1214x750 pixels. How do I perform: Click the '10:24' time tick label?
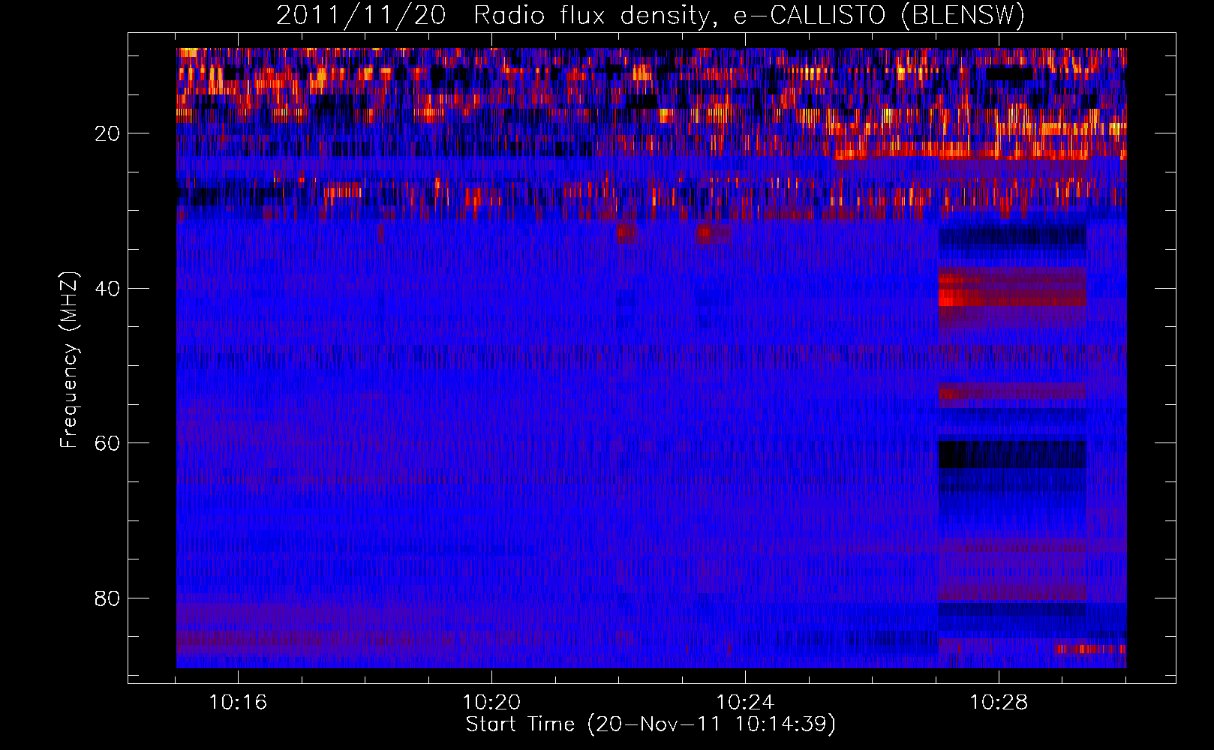[745, 703]
